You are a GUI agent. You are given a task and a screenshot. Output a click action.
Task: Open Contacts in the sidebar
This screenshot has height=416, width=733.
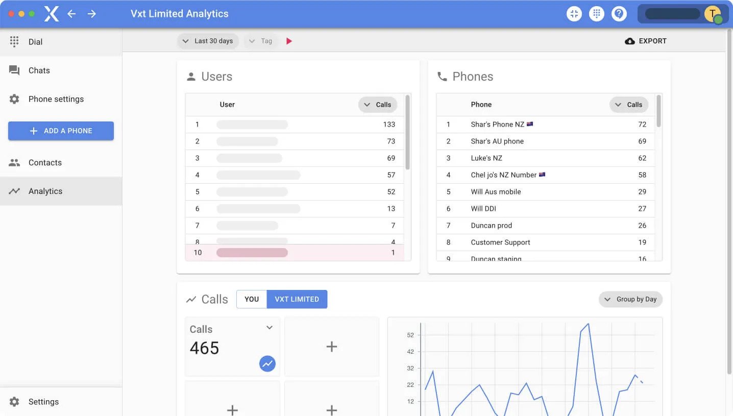61,162
